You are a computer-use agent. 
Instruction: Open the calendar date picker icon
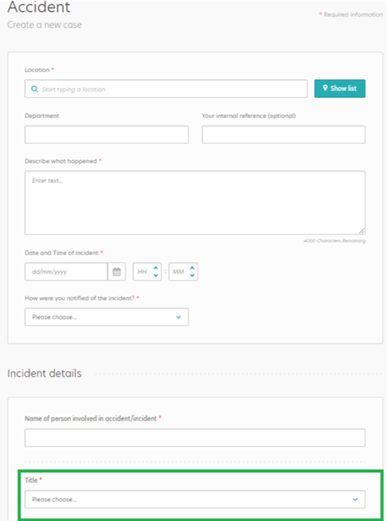[116, 271]
